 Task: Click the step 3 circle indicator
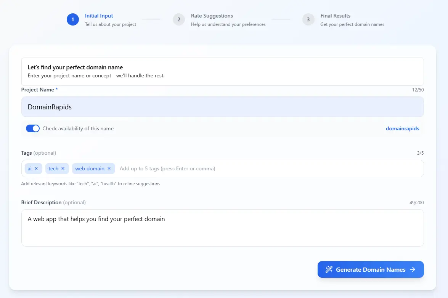click(x=308, y=19)
